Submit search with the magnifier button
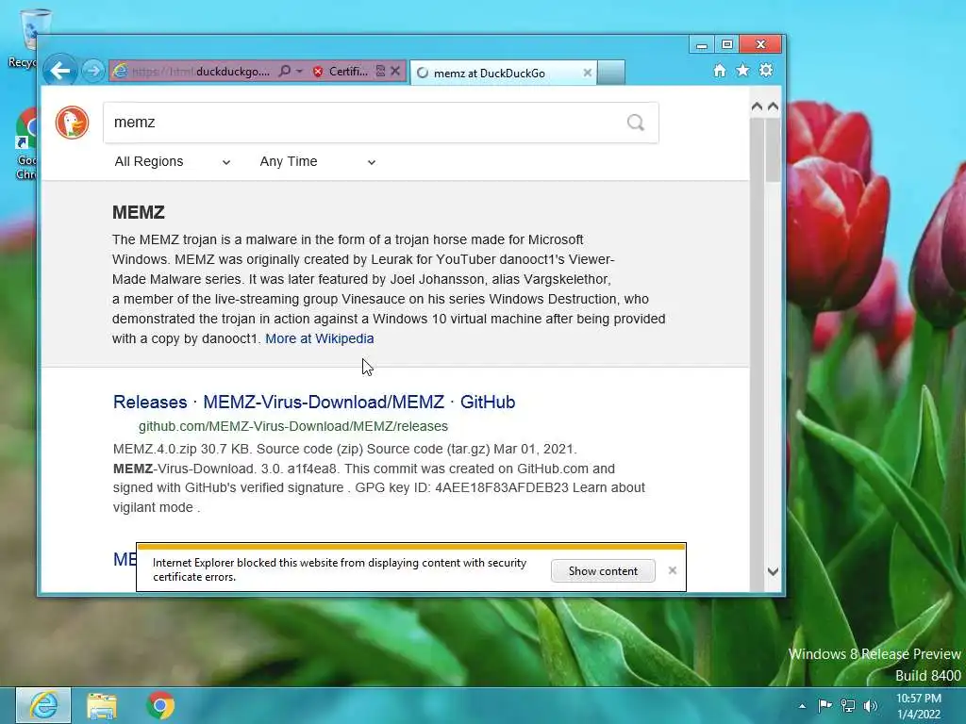Viewport: 966px width, 724px height. click(636, 123)
